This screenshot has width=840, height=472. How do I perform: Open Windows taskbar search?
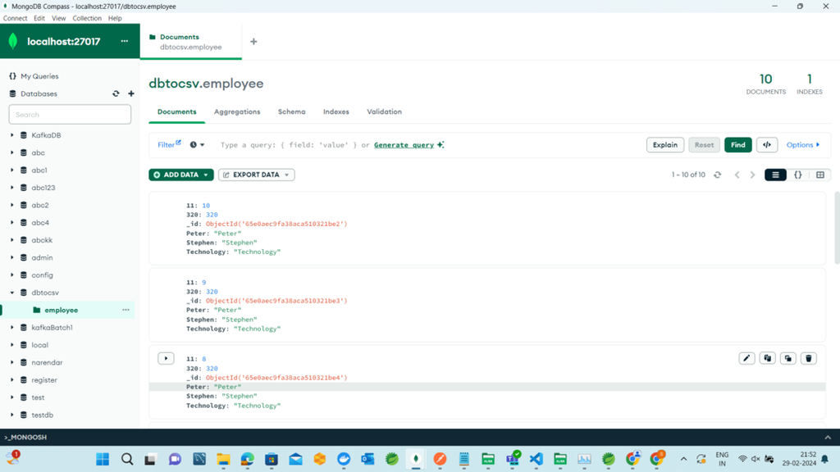pos(127,459)
